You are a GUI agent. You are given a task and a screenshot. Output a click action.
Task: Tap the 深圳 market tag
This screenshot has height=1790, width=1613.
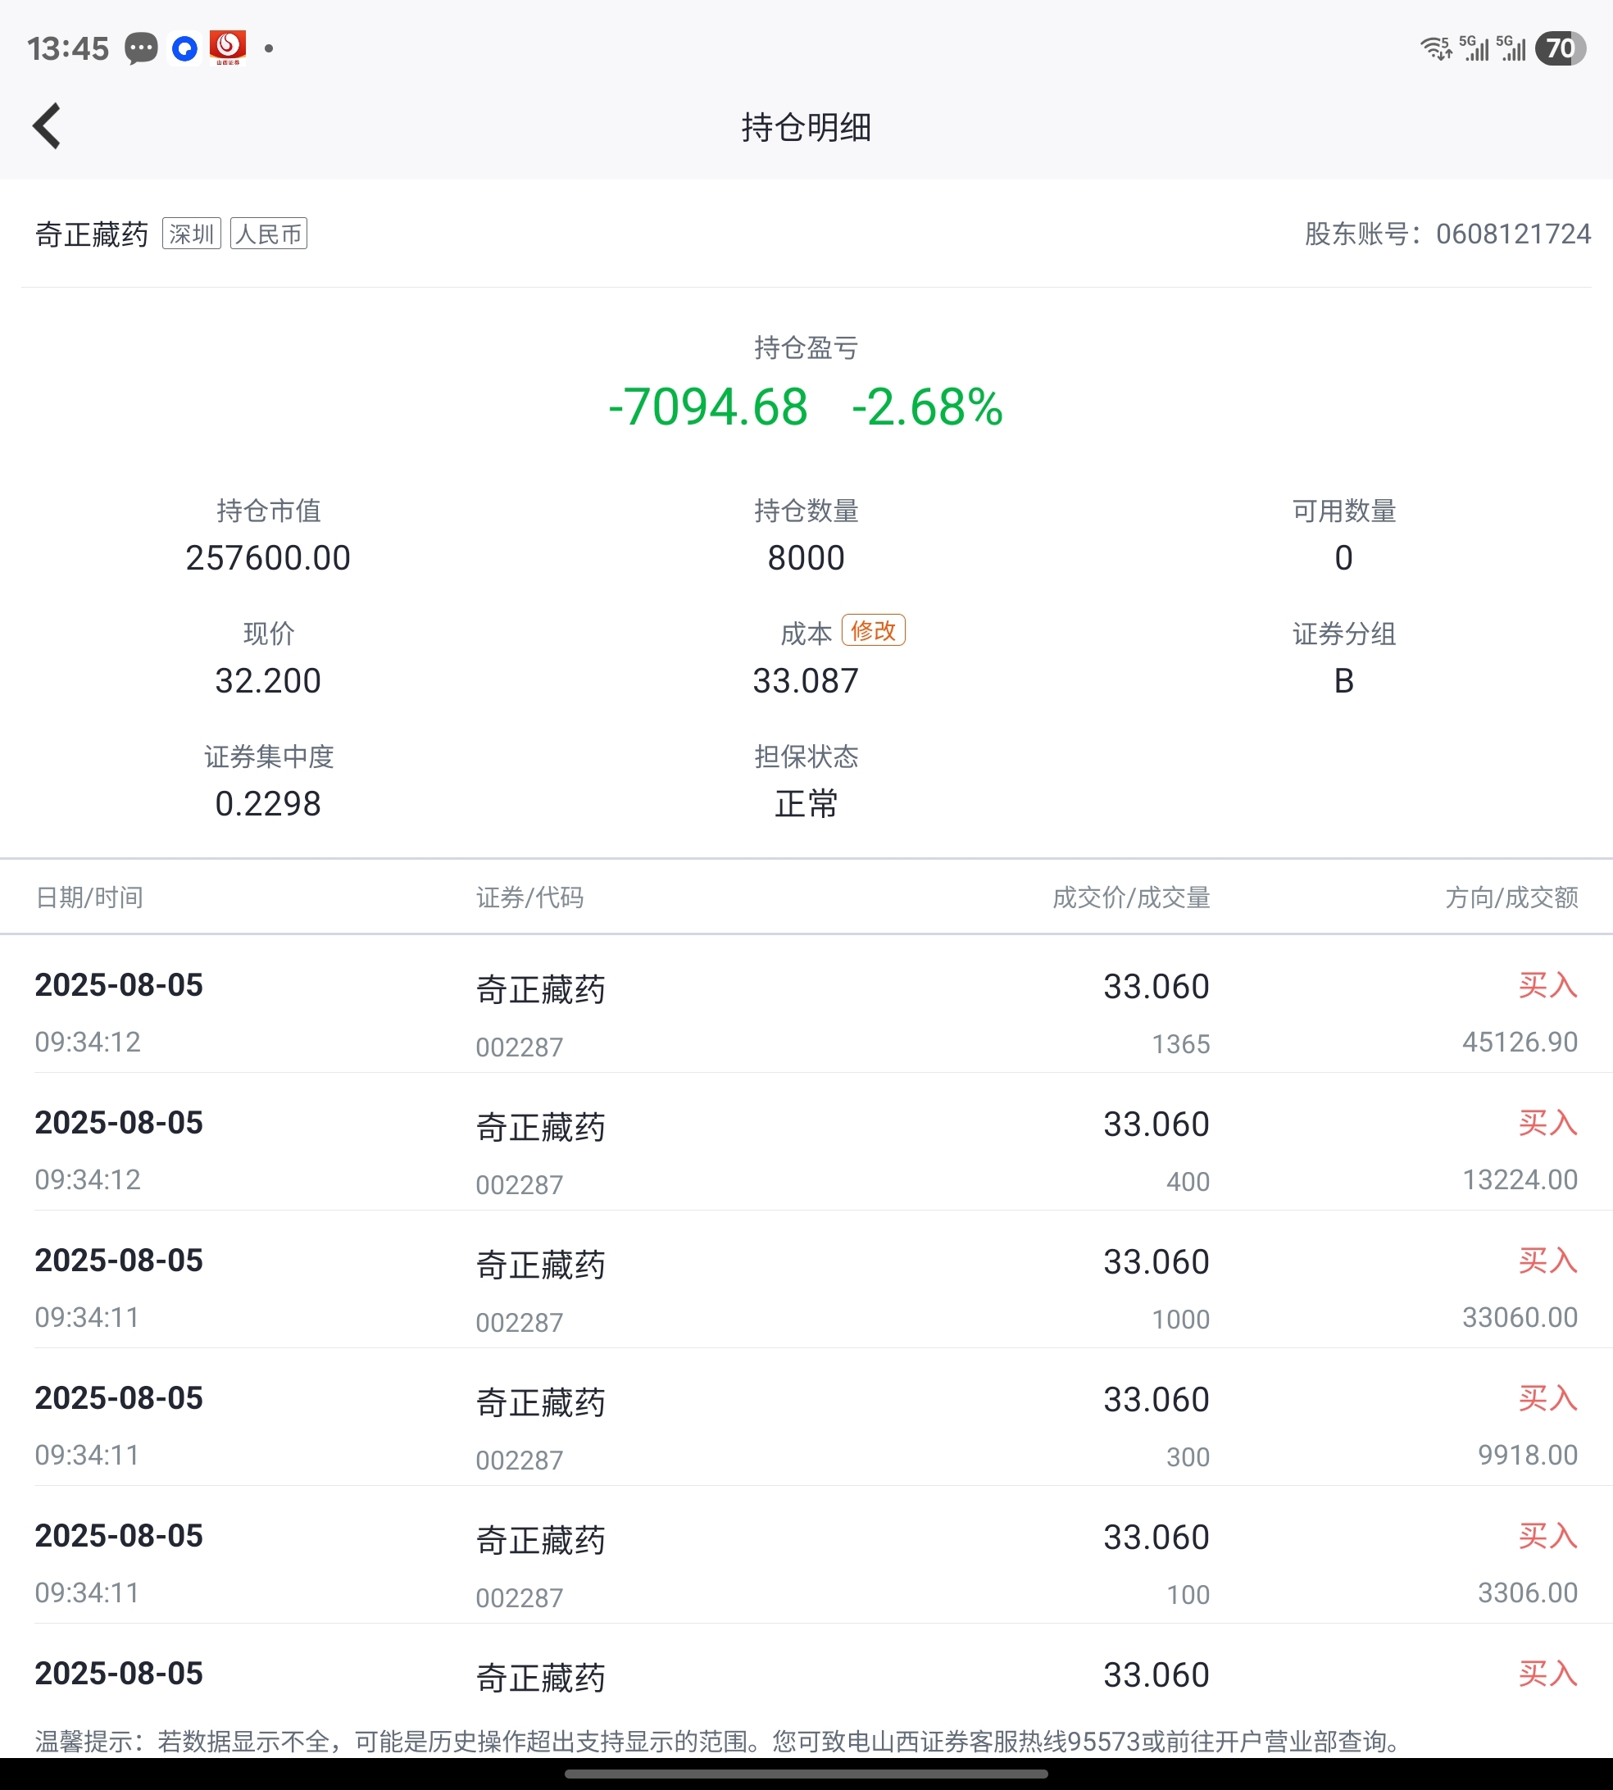[x=192, y=234]
